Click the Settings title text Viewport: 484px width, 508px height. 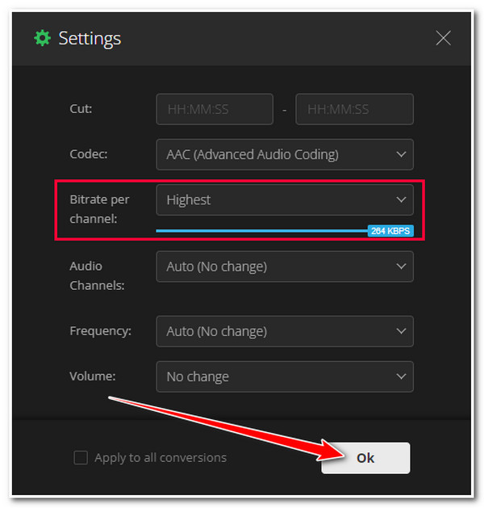90,39
